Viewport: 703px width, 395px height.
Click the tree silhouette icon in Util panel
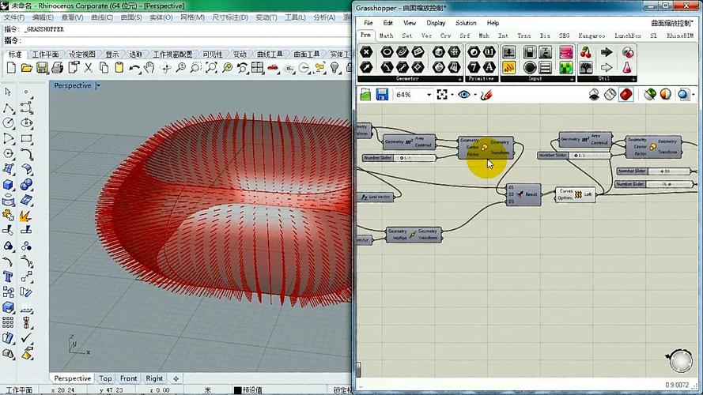pyautogui.click(x=585, y=67)
